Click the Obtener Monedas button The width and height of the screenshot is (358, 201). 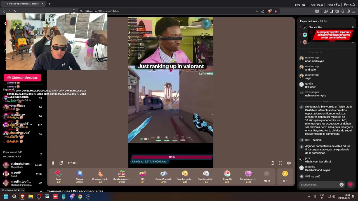pos(22,78)
